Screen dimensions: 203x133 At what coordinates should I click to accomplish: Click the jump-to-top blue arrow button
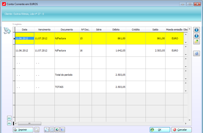(197, 30)
